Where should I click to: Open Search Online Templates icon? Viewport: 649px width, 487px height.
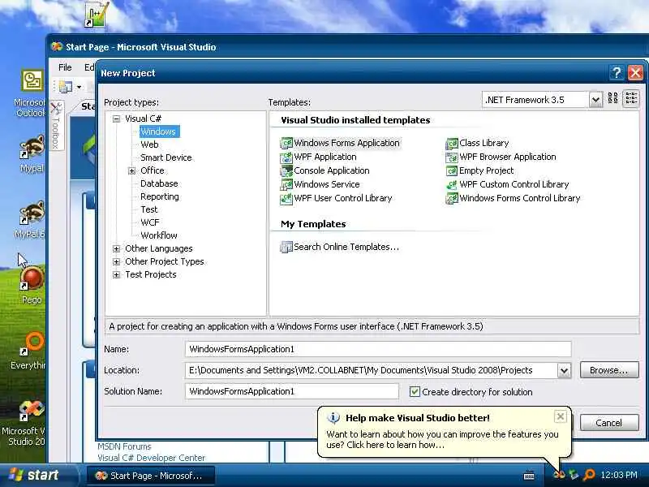[x=286, y=248]
